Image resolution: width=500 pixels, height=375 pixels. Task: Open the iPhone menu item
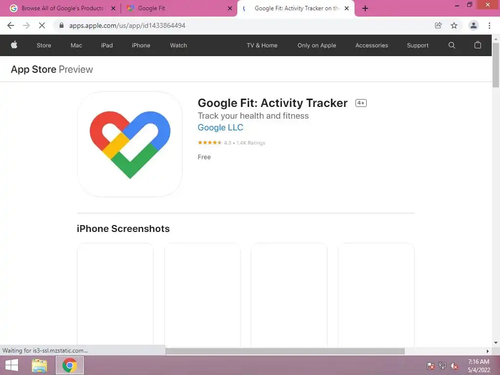click(x=141, y=45)
